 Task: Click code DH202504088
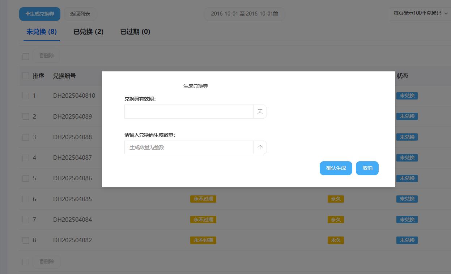pos(72,137)
